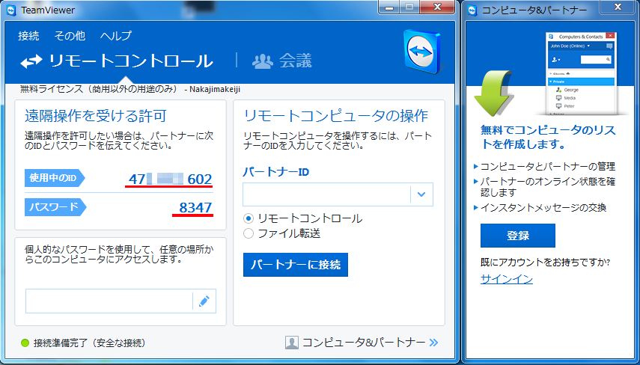
Task: Select the ファイル転送 radio button
Action: [249, 233]
